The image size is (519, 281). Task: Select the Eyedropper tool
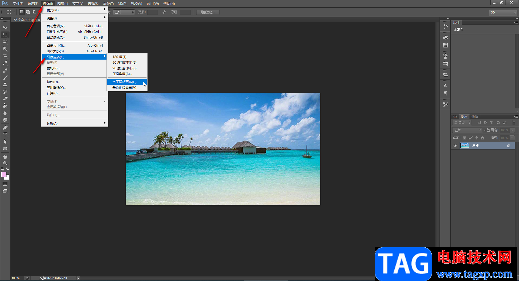5,63
